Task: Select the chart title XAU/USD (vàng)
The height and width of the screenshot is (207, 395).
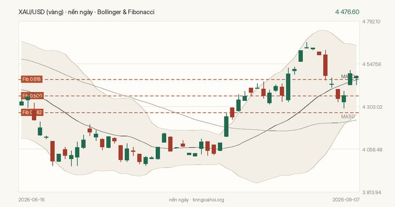Action: pyautogui.click(x=41, y=12)
